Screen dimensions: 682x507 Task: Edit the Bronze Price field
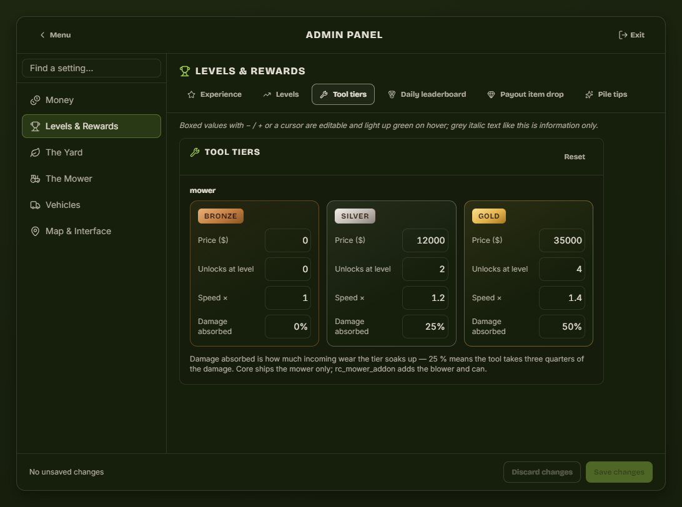(x=288, y=240)
